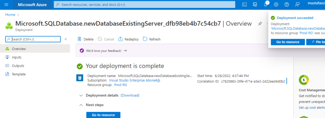Open the mustafaoz account menu
This screenshot has height=118, width=325.
click(x=316, y=3)
